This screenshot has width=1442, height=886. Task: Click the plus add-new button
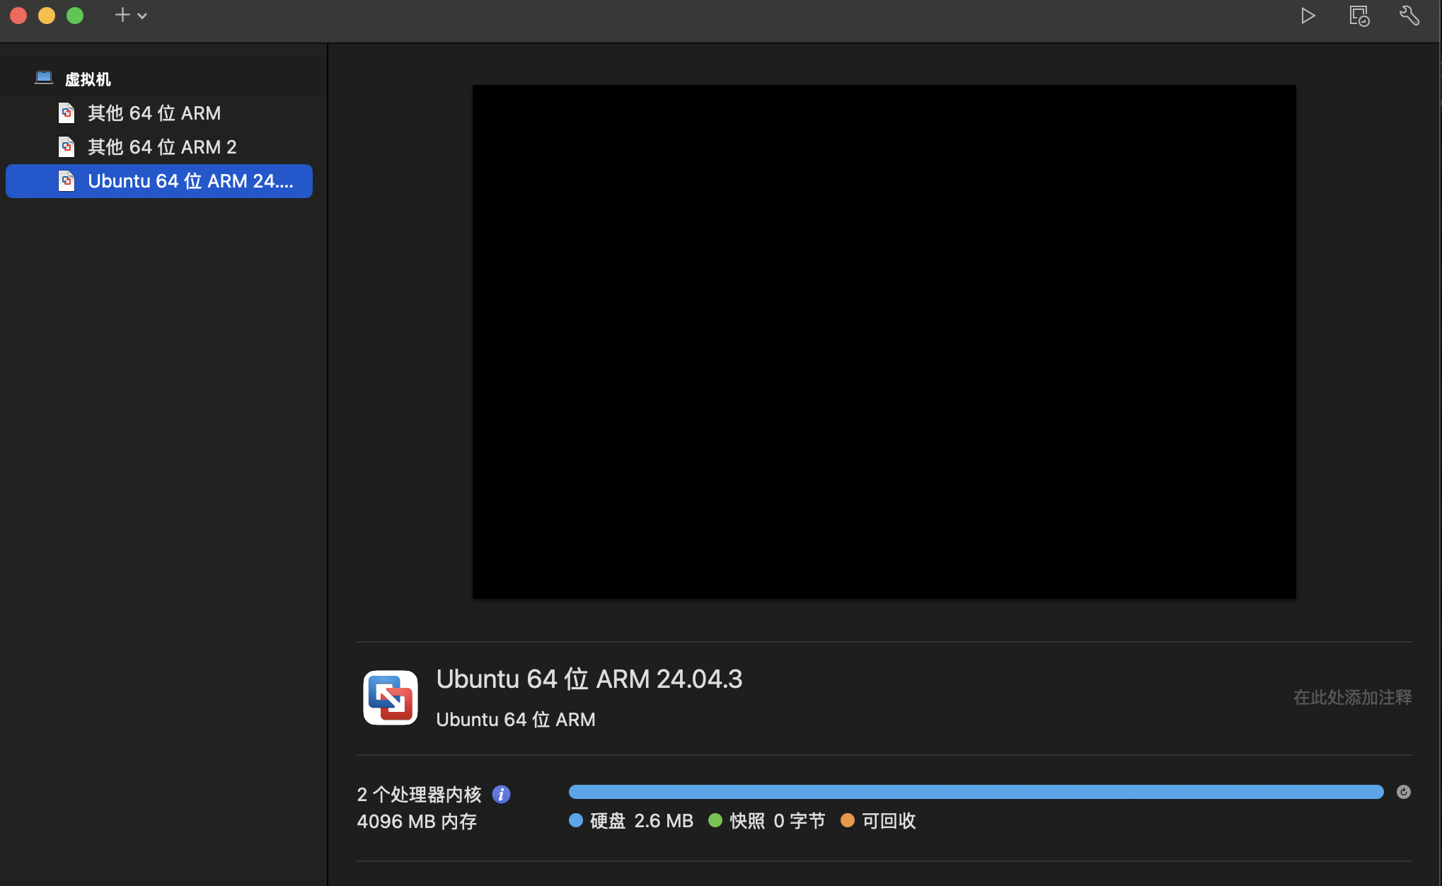tap(122, 15)
